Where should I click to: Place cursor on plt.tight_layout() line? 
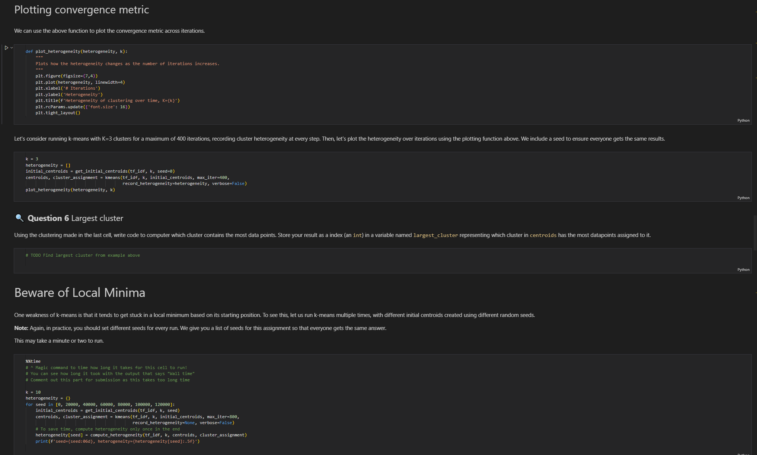58,113
